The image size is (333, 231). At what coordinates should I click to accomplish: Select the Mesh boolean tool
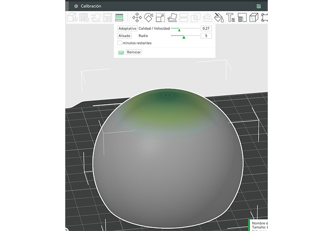(x=195, y=18)
